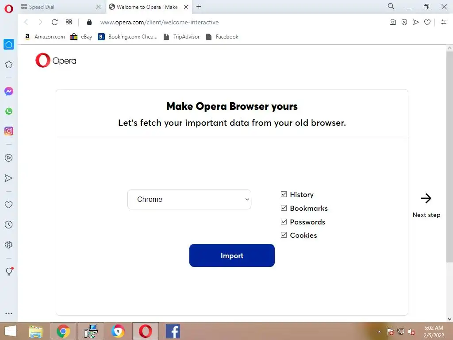
Task: Click the lock site-info icon
Action: pos(89,22)
